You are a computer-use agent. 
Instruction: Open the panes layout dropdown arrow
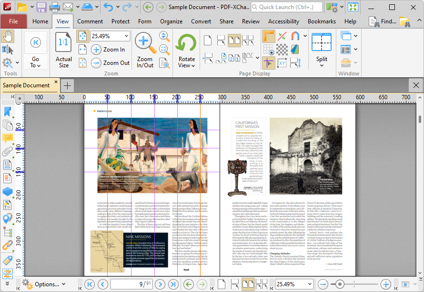[355, 49]
